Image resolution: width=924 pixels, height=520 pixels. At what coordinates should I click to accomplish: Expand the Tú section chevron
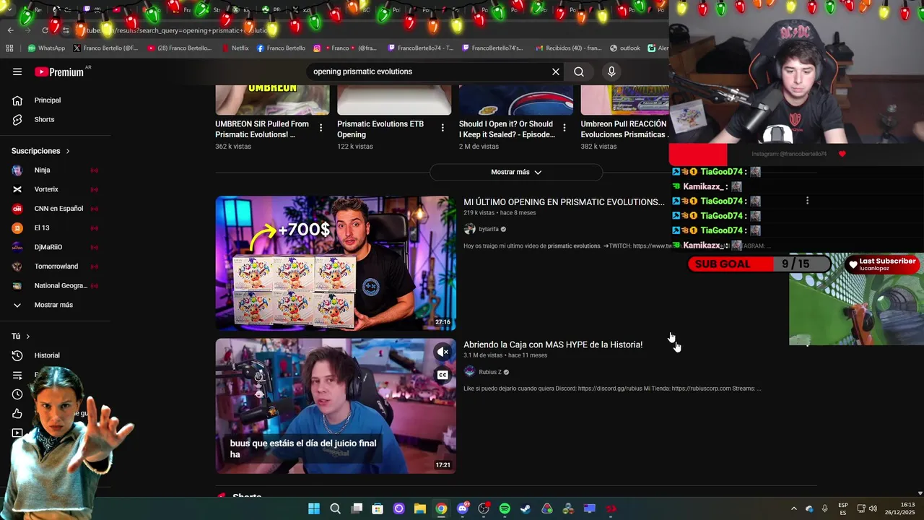[28, 337]
